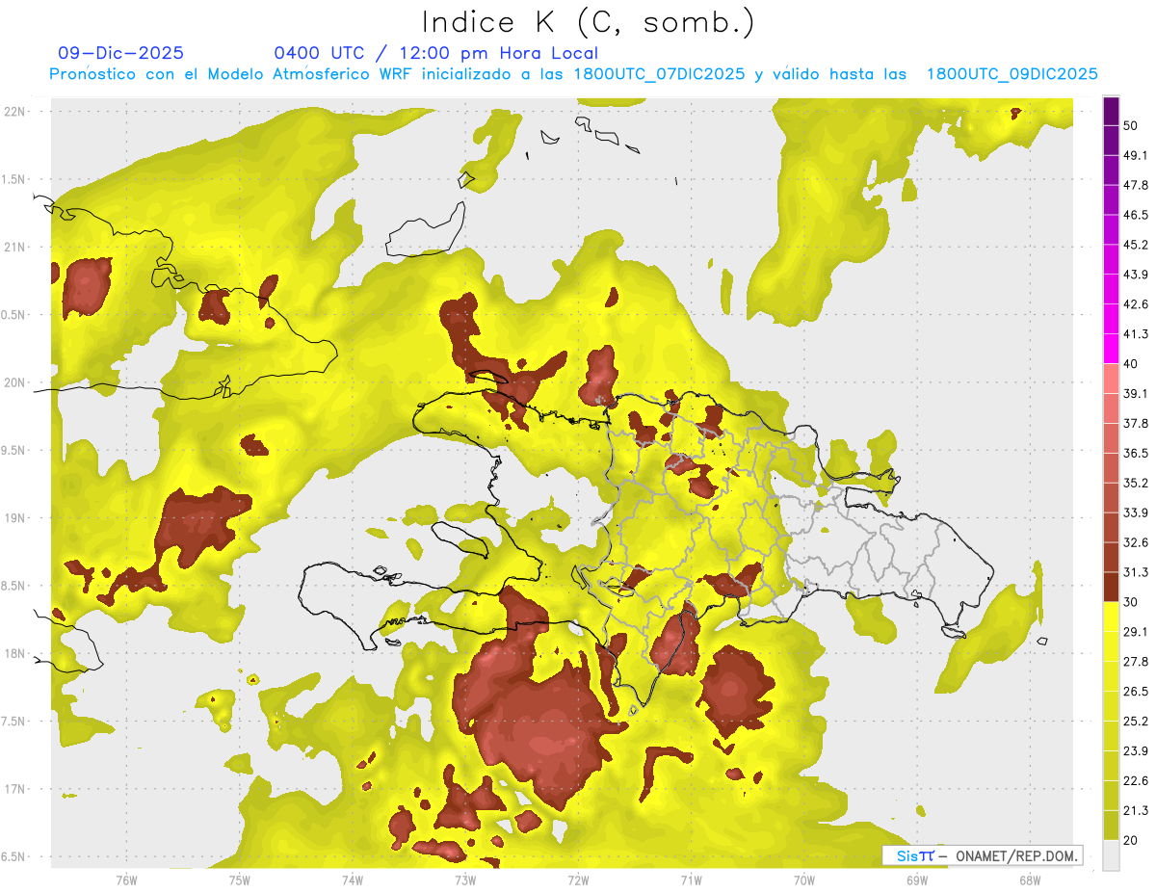Click the colorbar value '31.3'
The width and height of the screenshot is (1156, 893).
[1136, 572]
